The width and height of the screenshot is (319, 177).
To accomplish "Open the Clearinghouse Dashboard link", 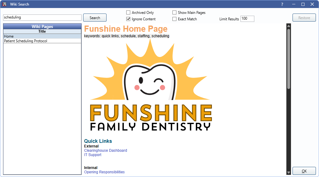I will coord(106,151).
